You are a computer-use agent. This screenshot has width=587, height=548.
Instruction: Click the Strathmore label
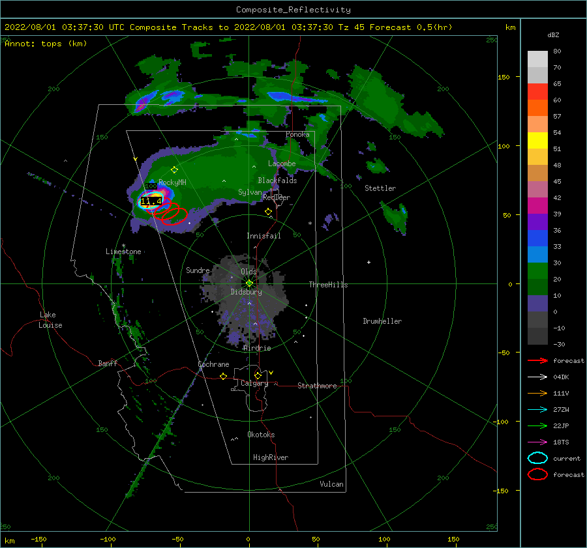click(317, 386)
